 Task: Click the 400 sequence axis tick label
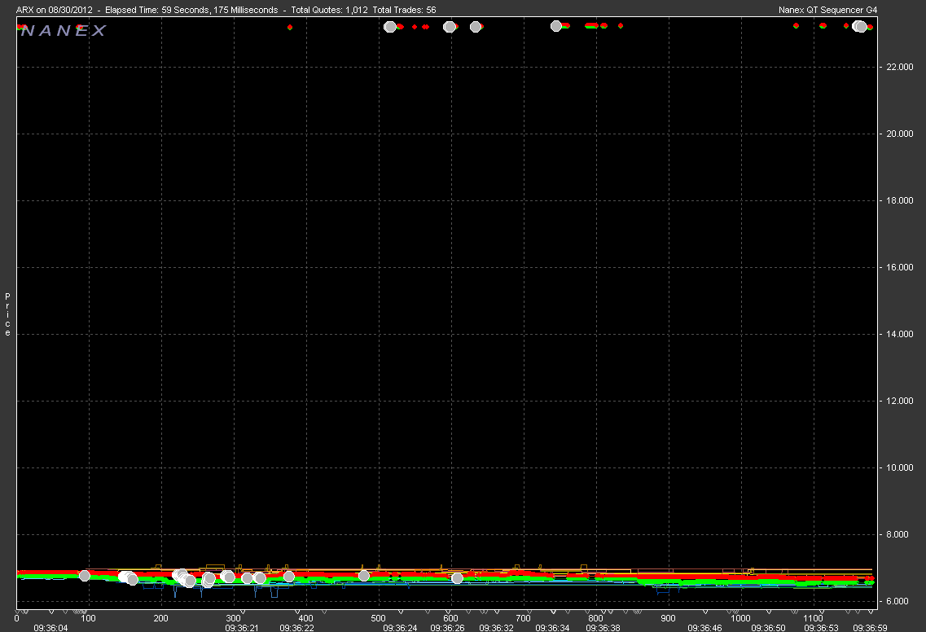(x=306, y=618)
